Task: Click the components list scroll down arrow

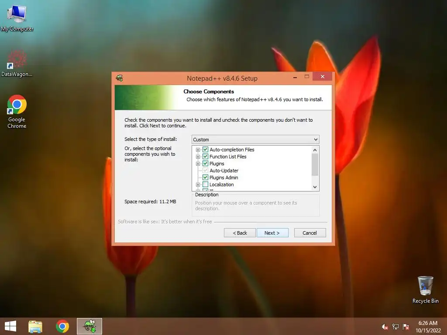Action: coord(315,187)
